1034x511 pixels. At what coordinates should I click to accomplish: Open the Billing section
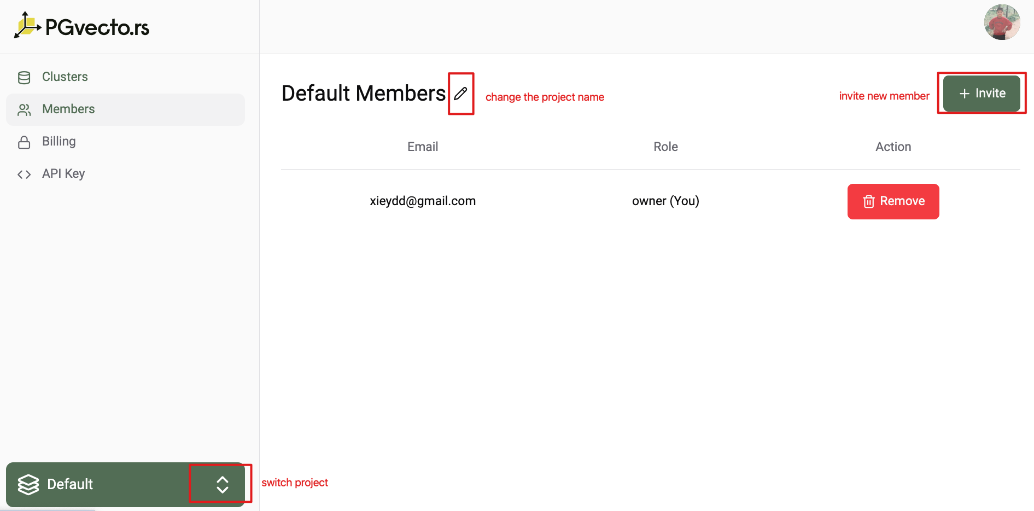click(x=59, y=142)
